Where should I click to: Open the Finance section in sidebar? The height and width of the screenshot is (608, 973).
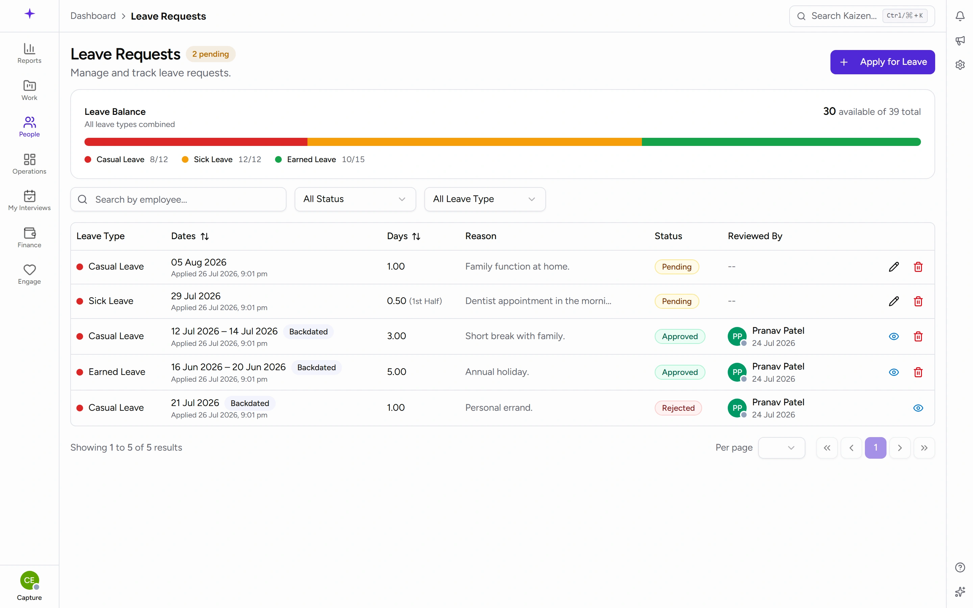[29, 238]
